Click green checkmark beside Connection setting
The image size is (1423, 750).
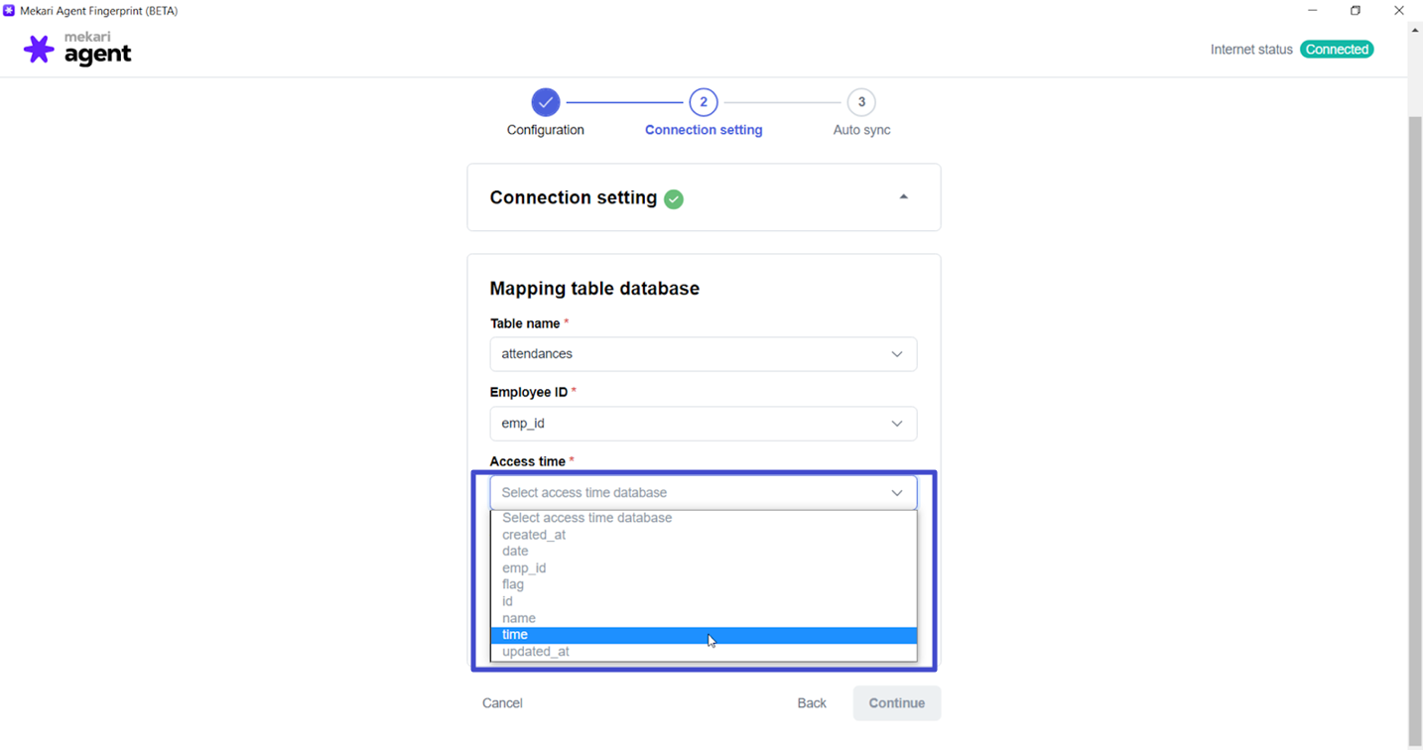pyautogui.click(x=674, y=199)
